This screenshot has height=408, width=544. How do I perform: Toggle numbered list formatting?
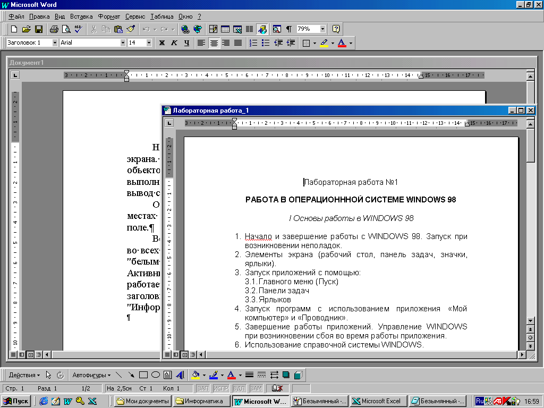tap(253, 42)
